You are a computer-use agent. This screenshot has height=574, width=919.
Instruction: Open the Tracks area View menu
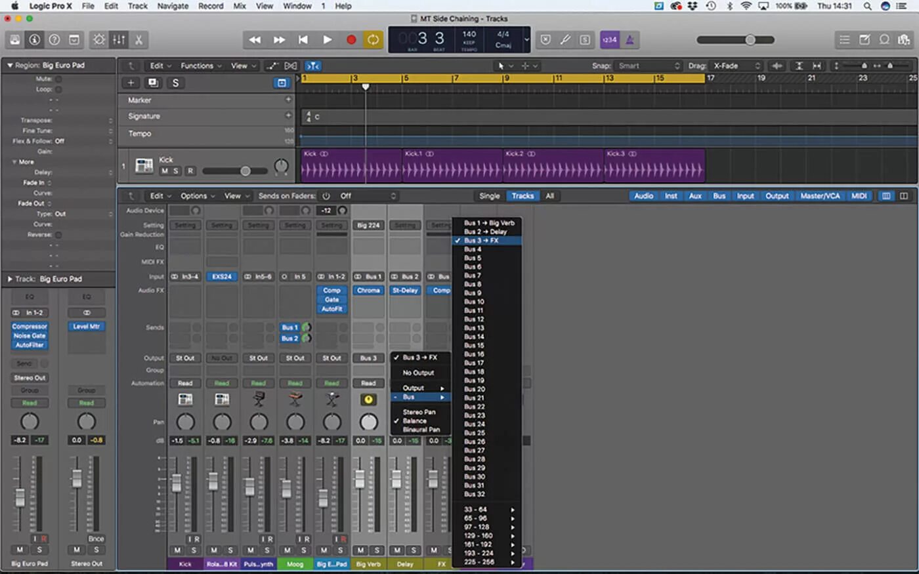tap(242, 66)
